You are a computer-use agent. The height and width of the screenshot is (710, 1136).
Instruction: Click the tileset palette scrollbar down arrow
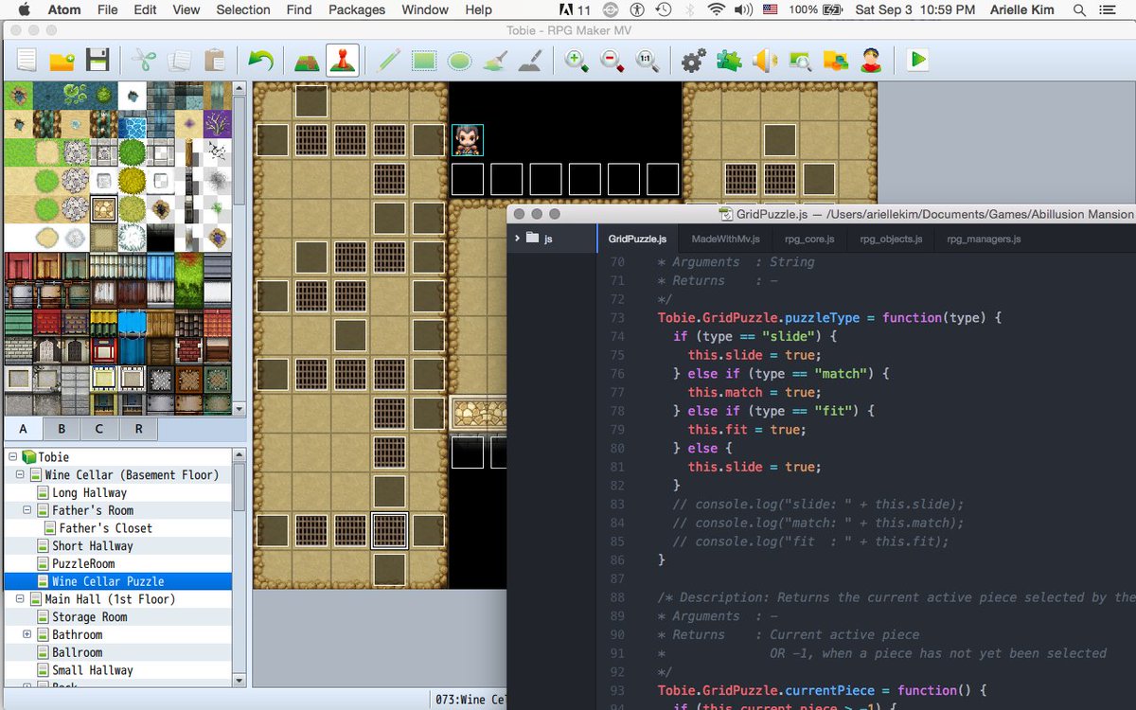pos(240,409)
